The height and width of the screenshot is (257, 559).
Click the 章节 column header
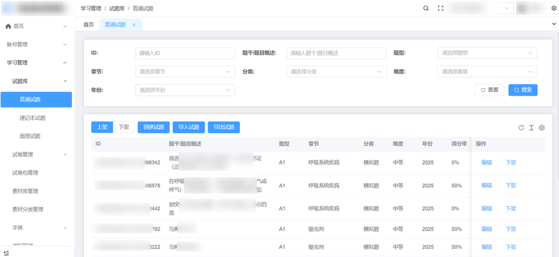313,144
